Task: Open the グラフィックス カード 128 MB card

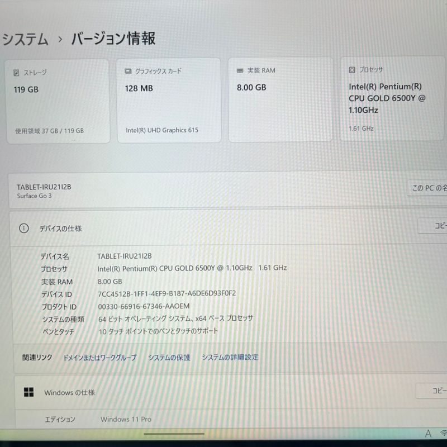Action: tap(169, 101)
